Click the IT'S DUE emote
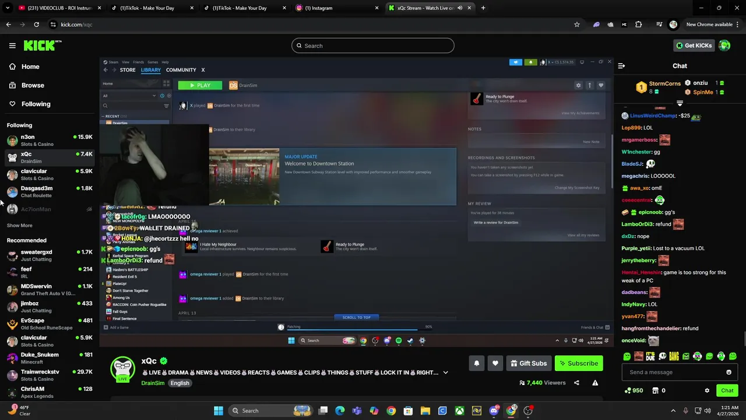746x420 pixels. tap(650, 356)
